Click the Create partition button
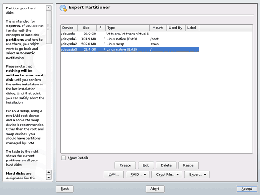Viewport: 260px width, 195px height. (x=125, y=165)
